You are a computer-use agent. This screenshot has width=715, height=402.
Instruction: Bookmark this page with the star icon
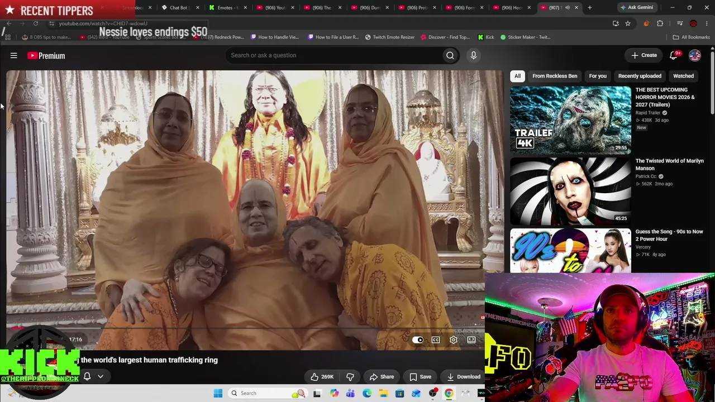tap(628, 23)
